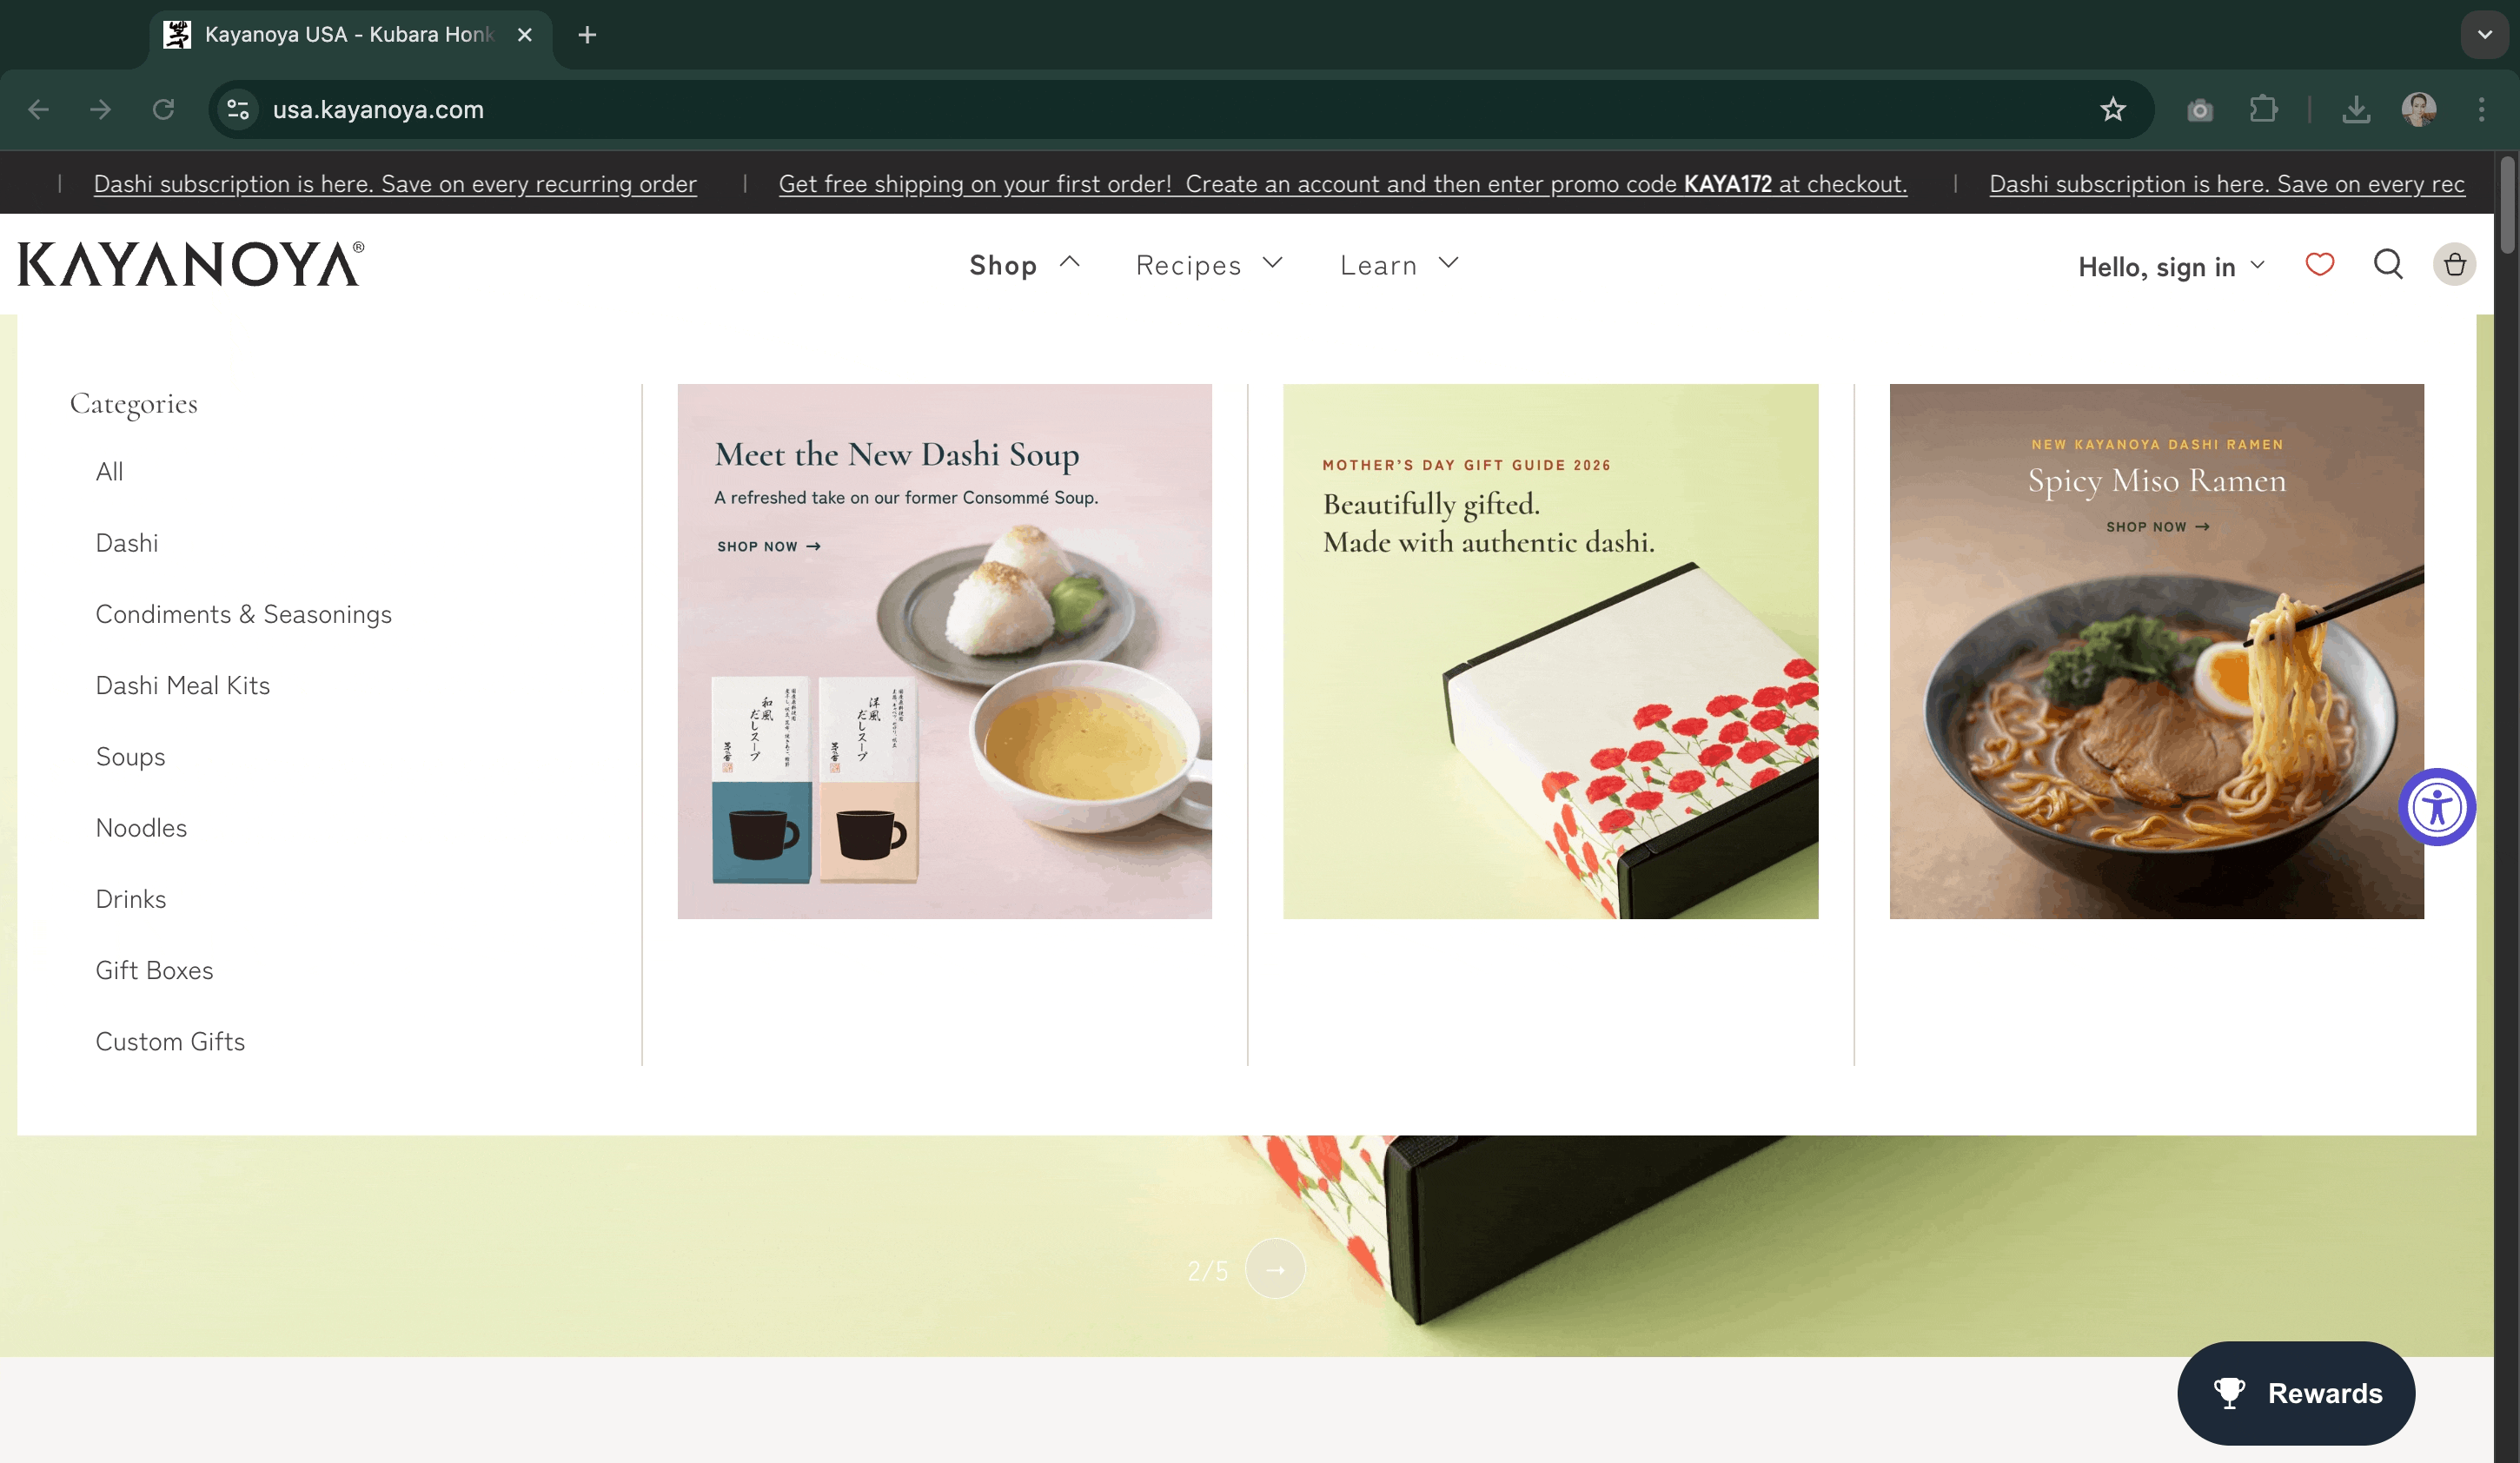Click the Kayanoya logo
The image size is (2520, 1463).
tap(191, 264)
